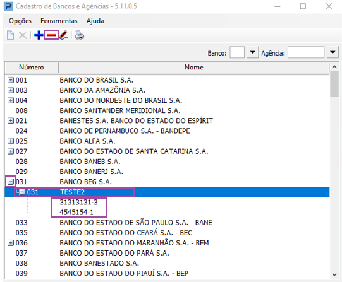Viewport: 342px width, 282px height.
Task: Expand bank 025 Banco Alfa
Action: tap(11, 141)
